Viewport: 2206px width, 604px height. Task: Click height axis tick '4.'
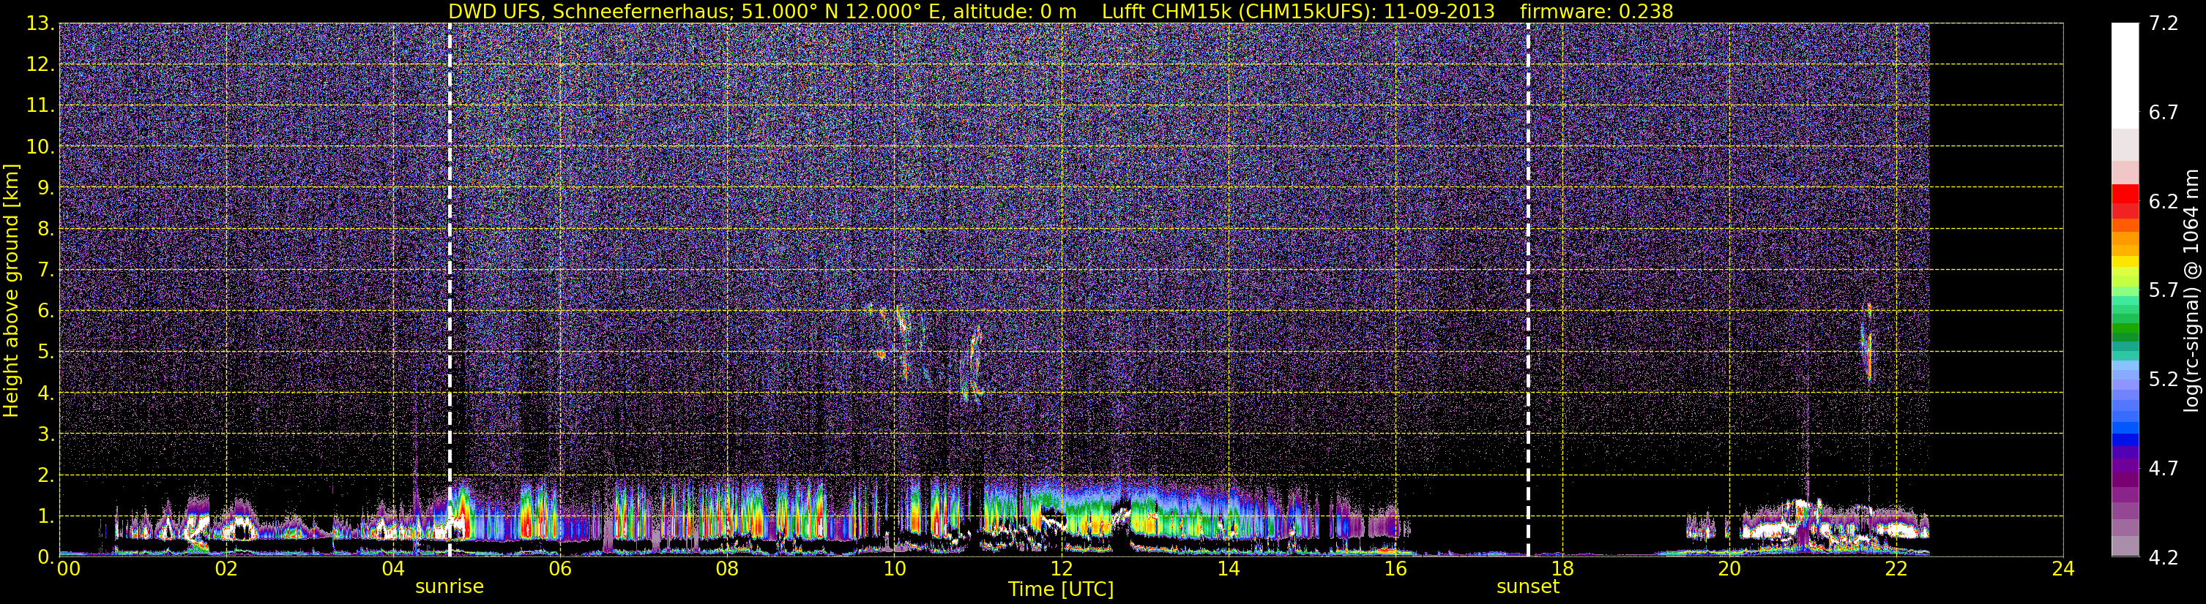tap(45, 393)
